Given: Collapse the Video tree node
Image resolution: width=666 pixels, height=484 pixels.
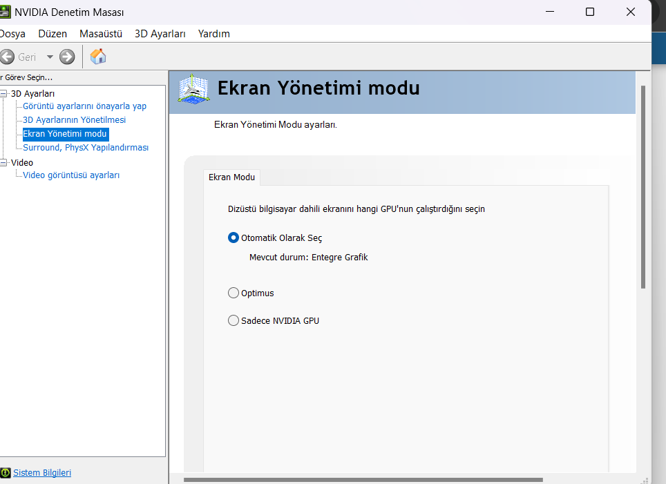Looking at the screenshot, I should pyautogui.click(x=3, y=163).
